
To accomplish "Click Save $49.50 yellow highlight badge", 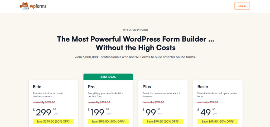I will (218, 122).
